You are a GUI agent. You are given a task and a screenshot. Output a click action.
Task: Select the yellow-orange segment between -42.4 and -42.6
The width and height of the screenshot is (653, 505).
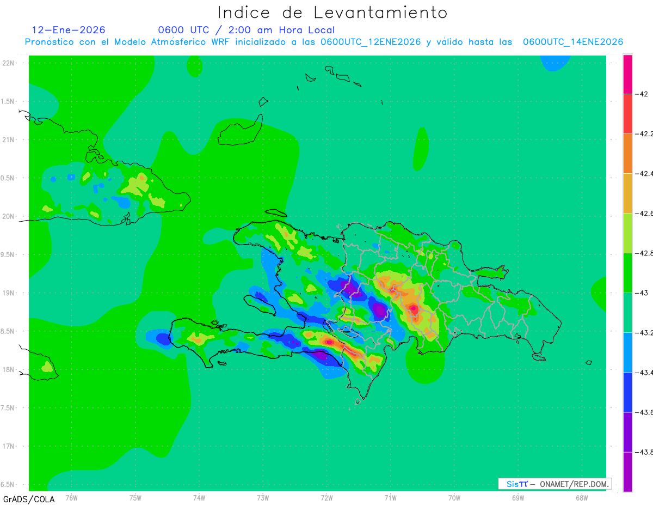(627, 193)
